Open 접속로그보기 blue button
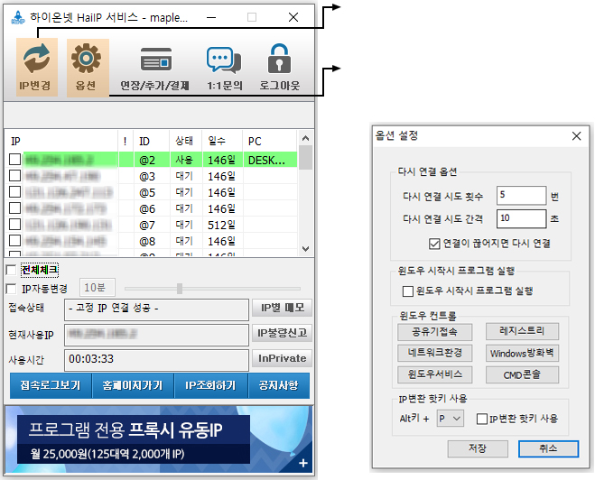Image resolution: width=595 pixels, height=480 pixels. [x=51, y=385]
